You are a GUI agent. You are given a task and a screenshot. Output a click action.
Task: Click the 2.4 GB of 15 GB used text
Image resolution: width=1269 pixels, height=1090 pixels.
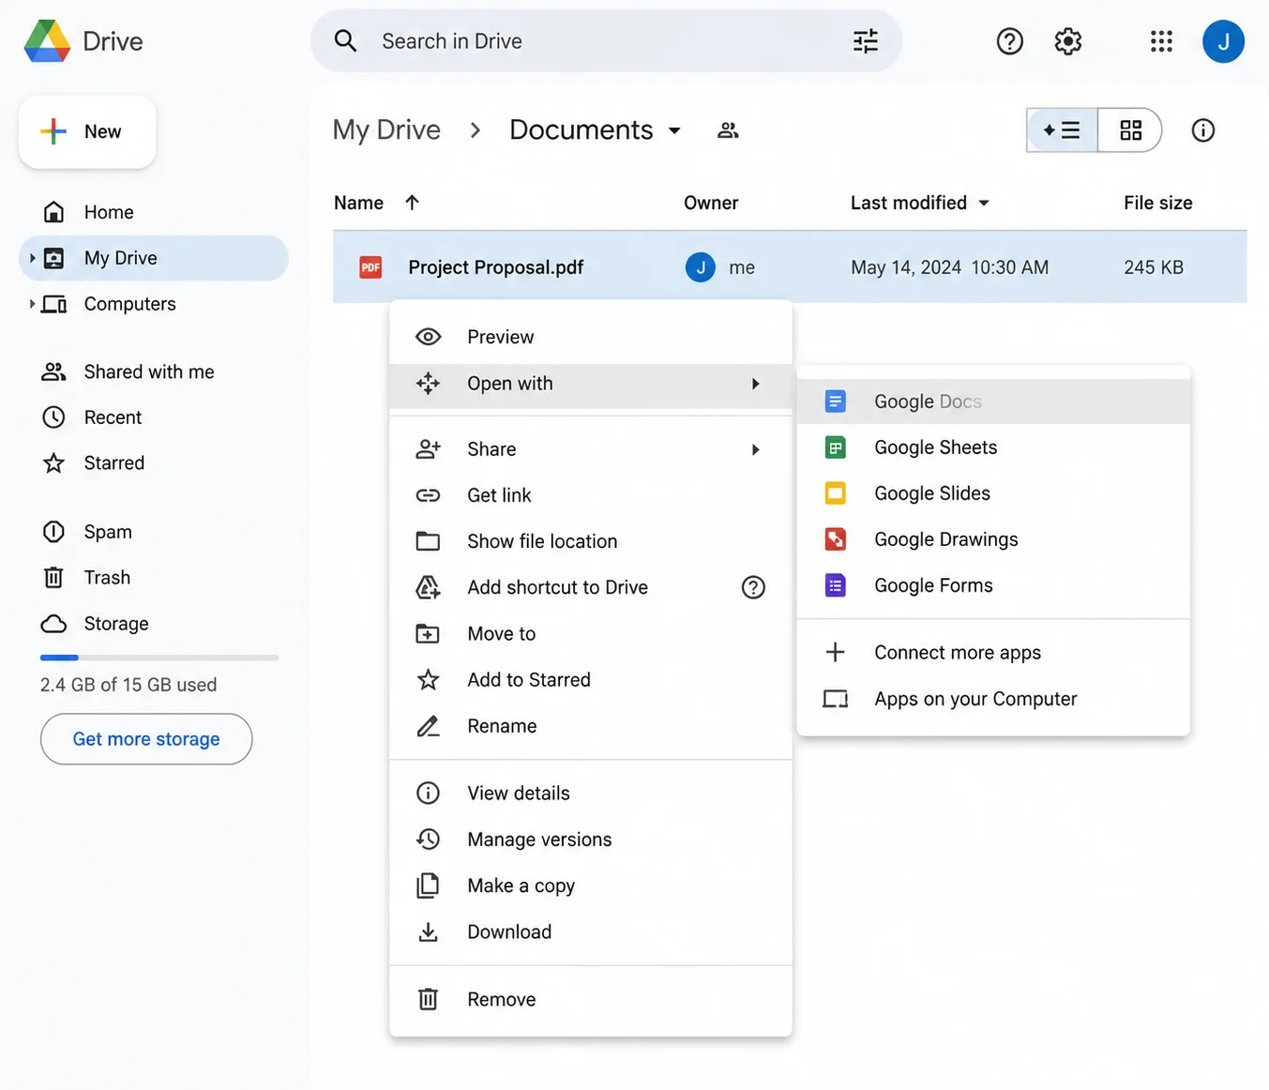click(128, 685)
